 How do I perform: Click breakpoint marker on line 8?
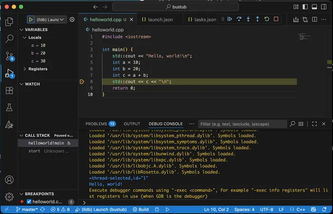tap(82, 81)
